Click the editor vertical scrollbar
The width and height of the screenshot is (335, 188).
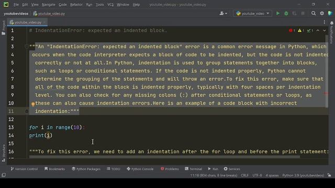(327, 72)
